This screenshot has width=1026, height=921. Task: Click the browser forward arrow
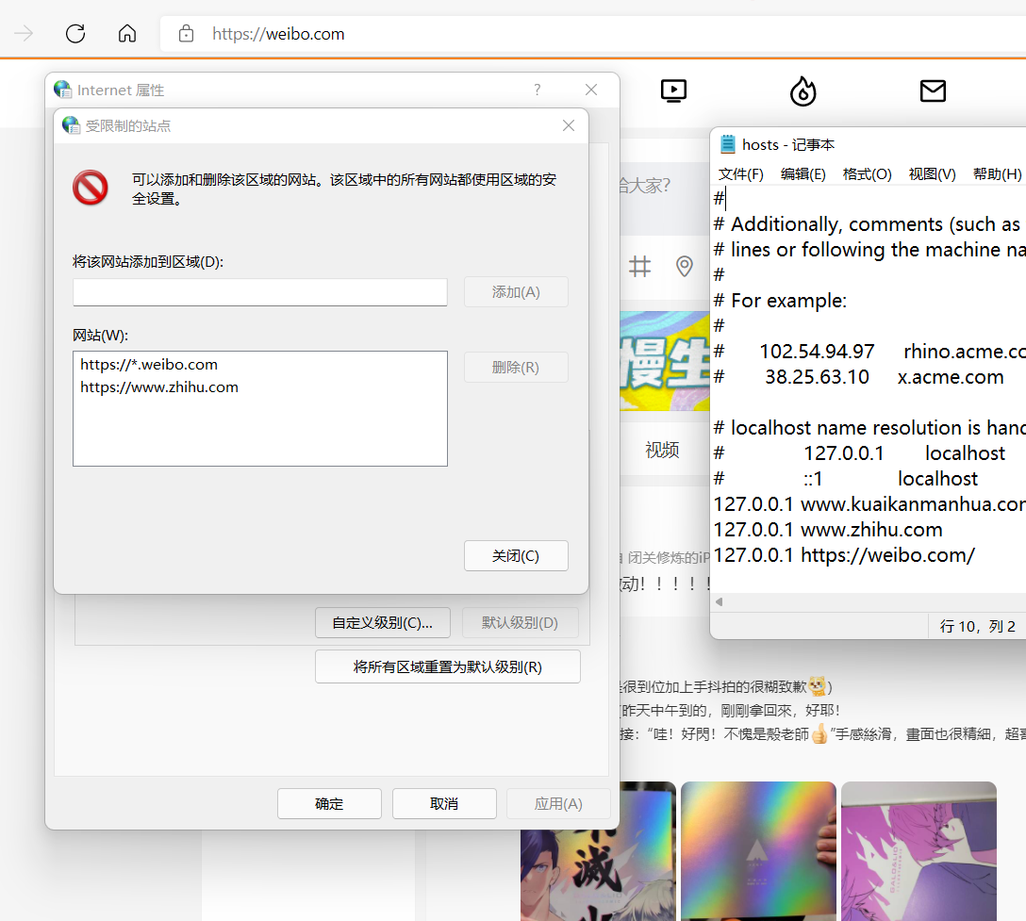[x=24, y=33]
